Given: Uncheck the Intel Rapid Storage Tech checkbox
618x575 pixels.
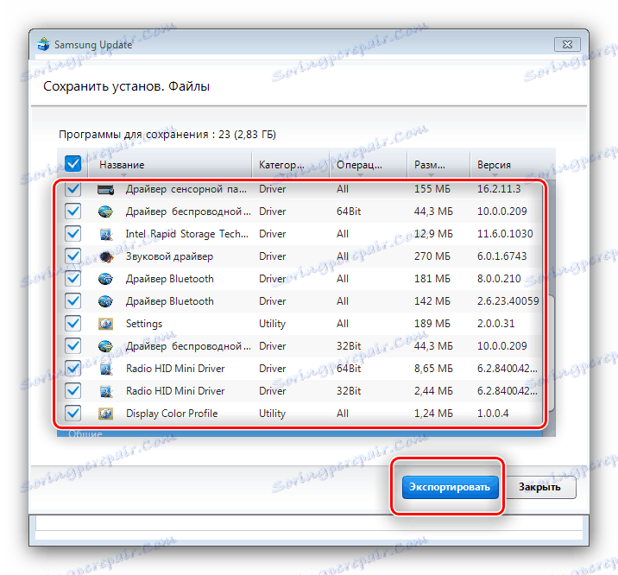Looking at the screenshot, I should [73, 234].
